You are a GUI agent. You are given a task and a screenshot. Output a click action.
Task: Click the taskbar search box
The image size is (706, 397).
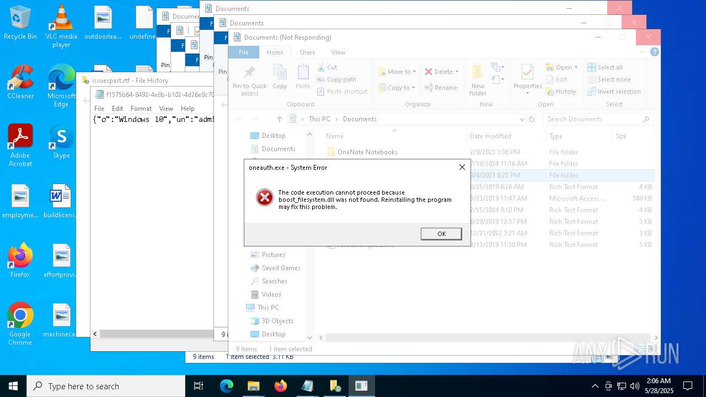click(106, 386)
